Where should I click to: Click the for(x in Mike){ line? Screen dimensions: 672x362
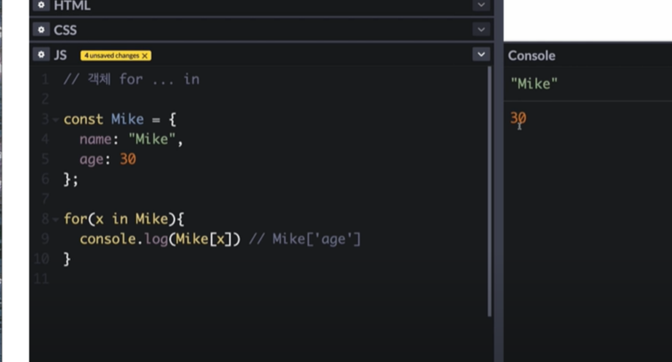(124, 219)
